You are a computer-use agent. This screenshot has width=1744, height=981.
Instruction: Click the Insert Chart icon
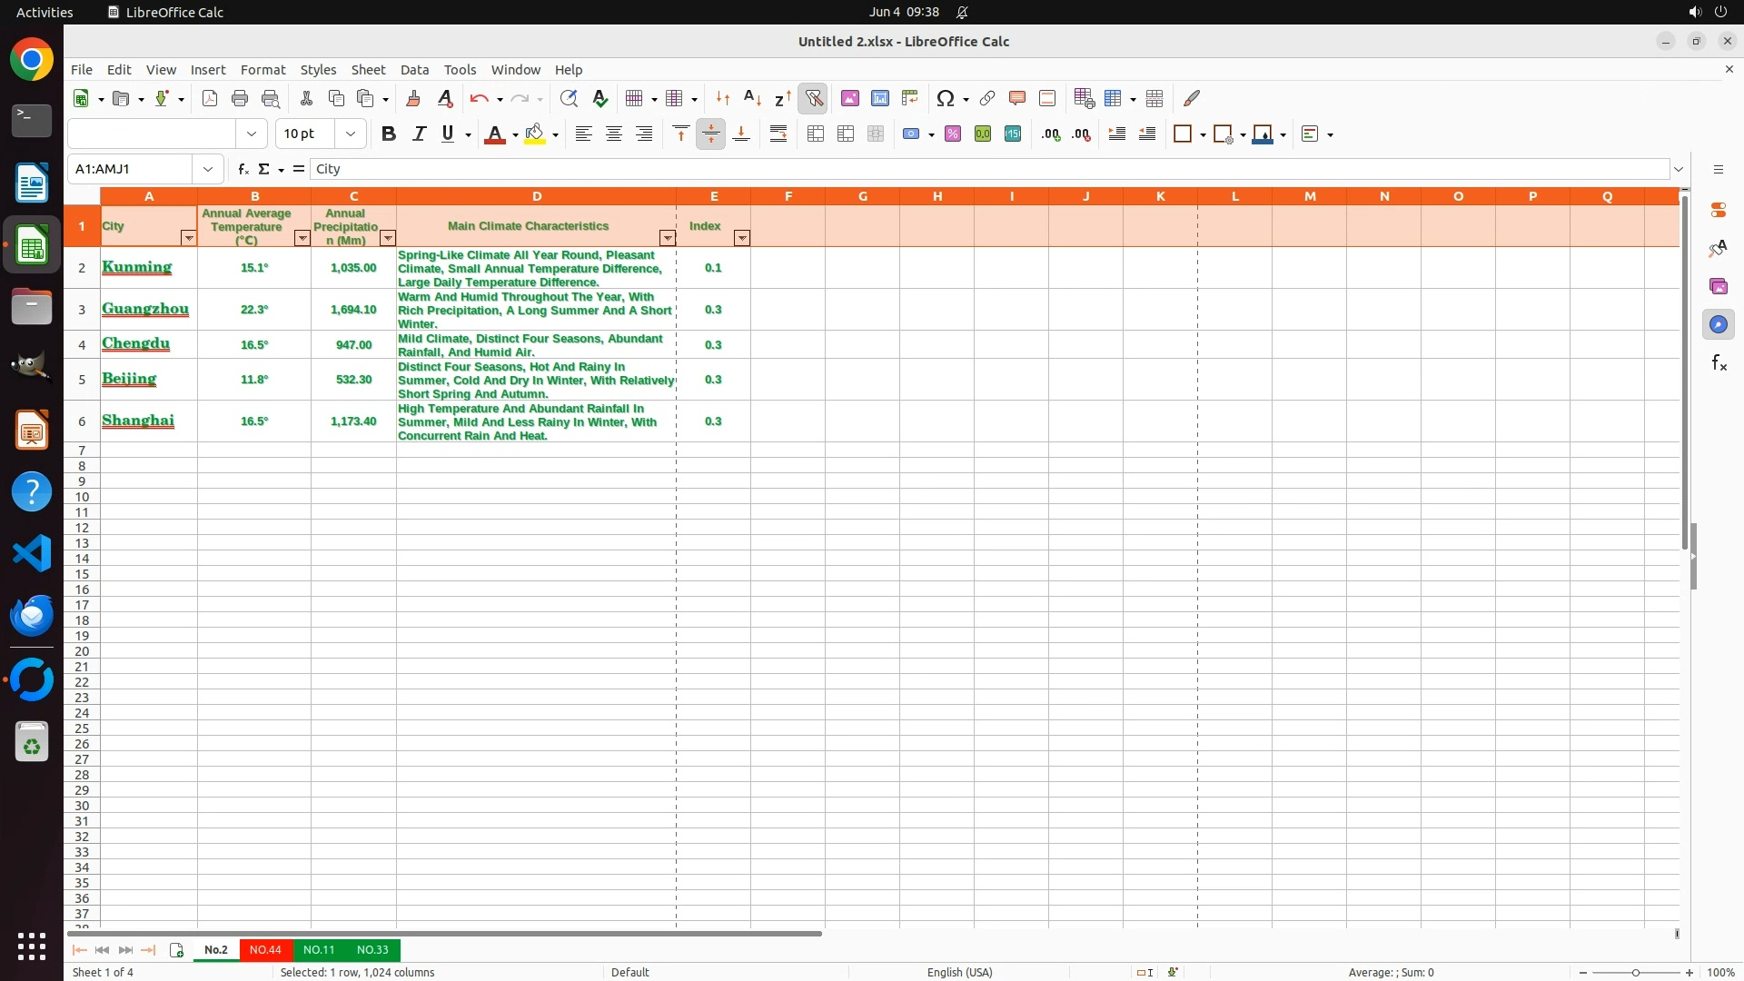879,98
